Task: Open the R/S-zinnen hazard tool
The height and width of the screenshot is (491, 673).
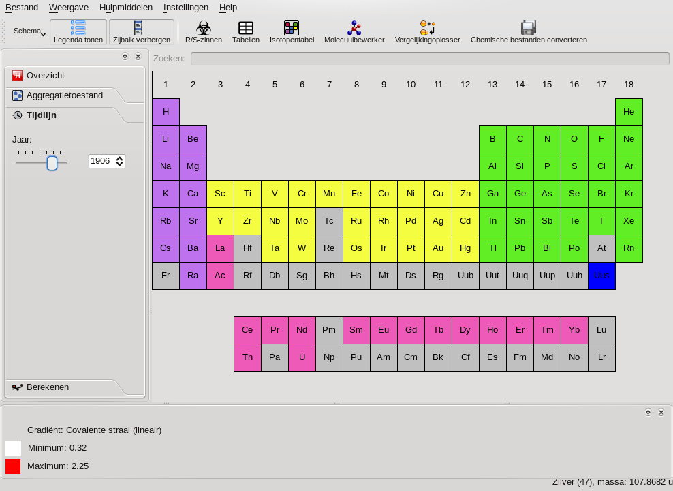Action: click(x=204, y=32)
